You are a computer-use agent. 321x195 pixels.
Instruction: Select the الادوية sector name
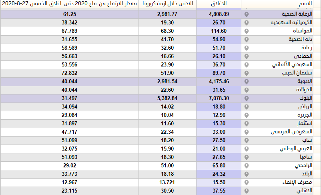pos(305,81)
